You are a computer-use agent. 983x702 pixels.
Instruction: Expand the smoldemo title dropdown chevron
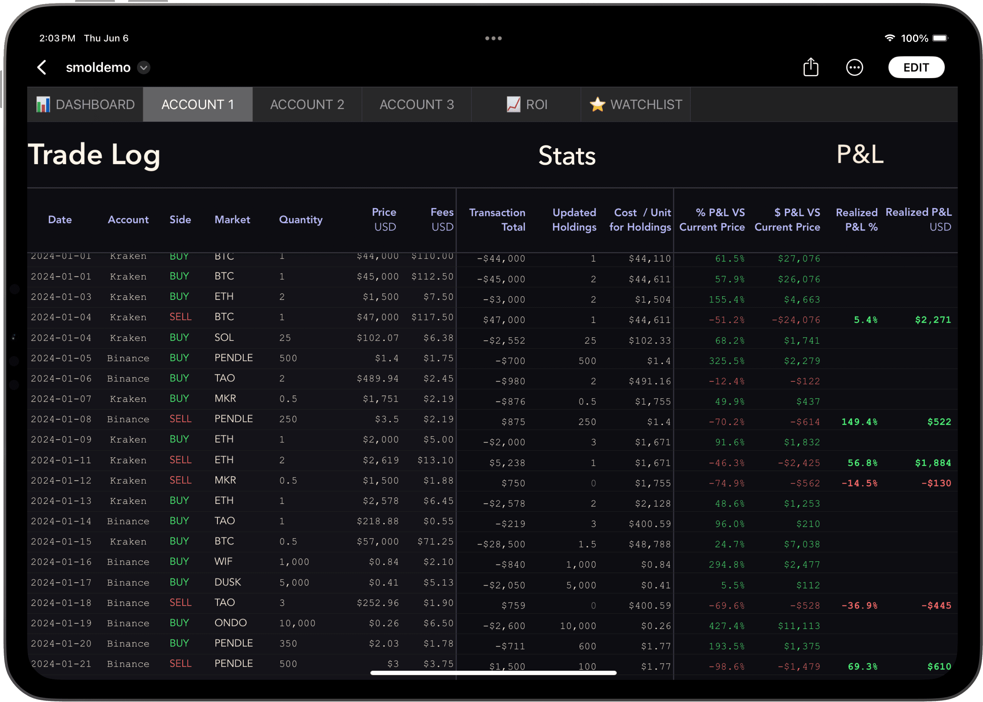click(143, 67)
